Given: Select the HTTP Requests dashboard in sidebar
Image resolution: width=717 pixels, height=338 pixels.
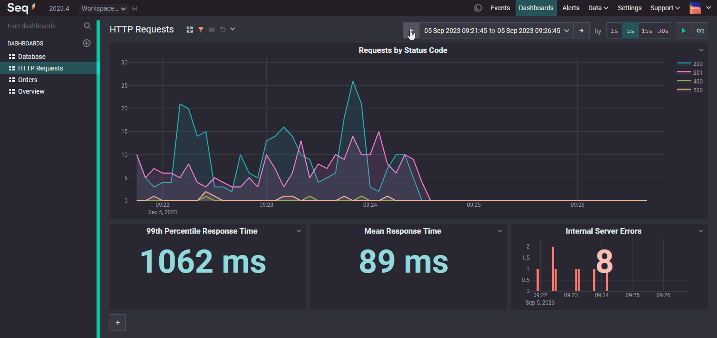Looking at the screenshot, I should [x=48, y=68].
